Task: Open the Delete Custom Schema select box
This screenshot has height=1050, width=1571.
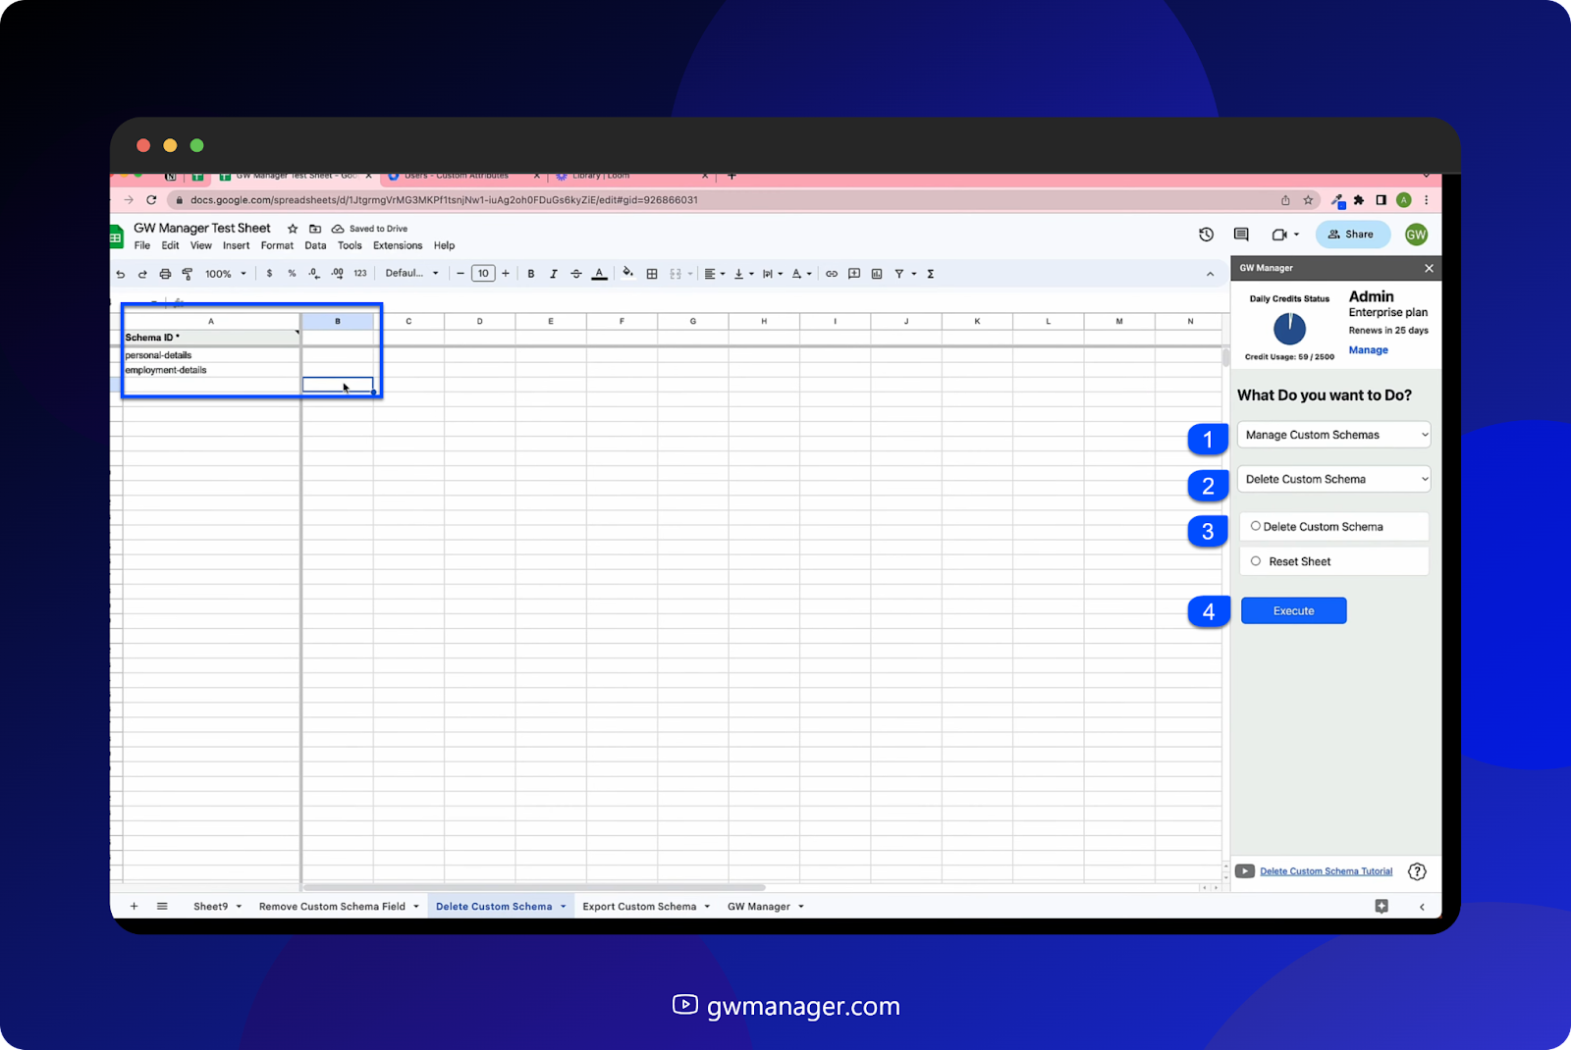Action: [x=1333, y=479]
